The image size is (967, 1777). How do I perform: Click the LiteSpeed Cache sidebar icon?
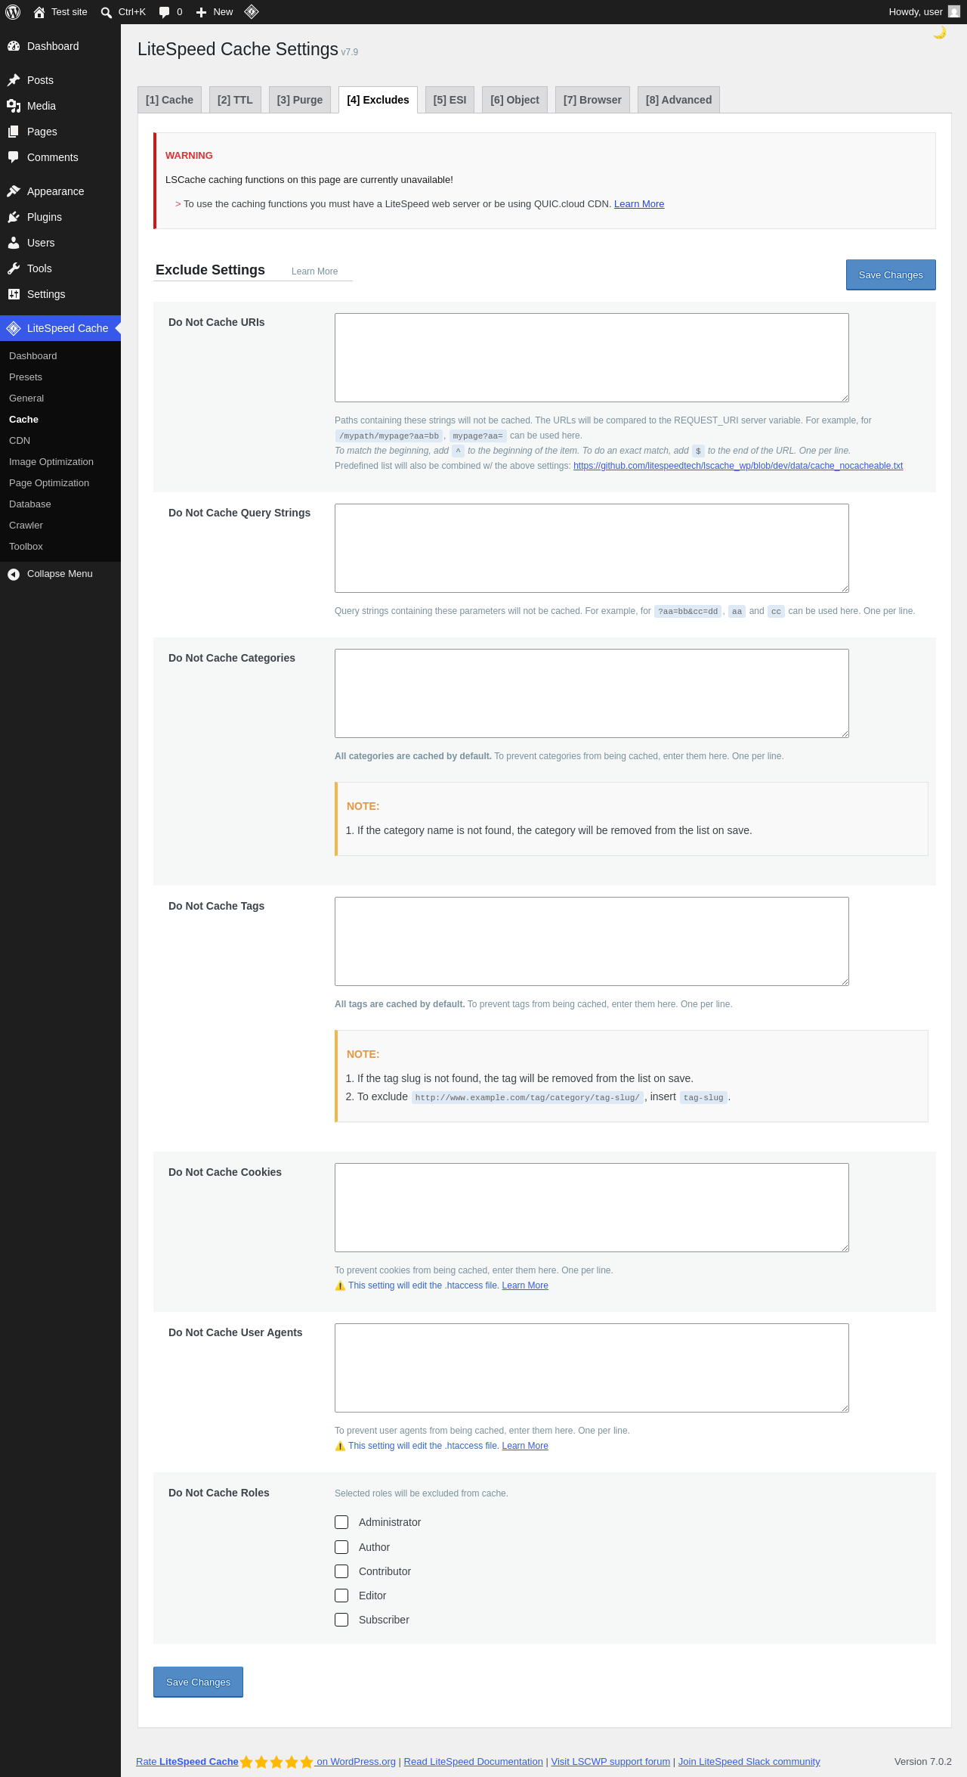point(14,328)
